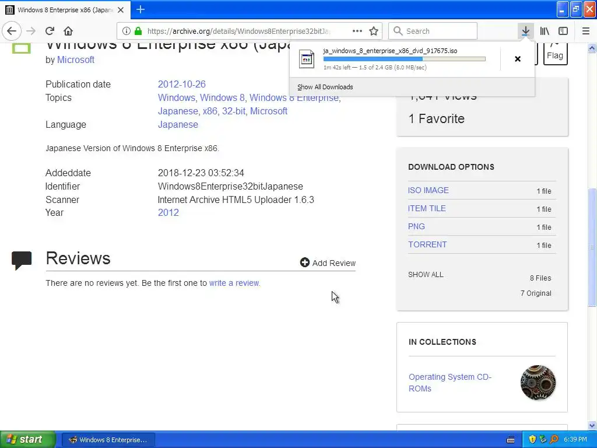Click the 6:39 PM clock

[x=575, y=440]
